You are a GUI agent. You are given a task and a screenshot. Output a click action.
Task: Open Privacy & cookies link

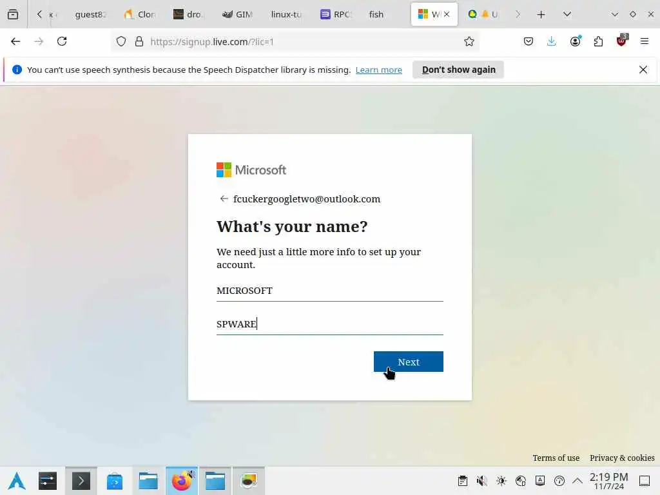pos(622,458)
